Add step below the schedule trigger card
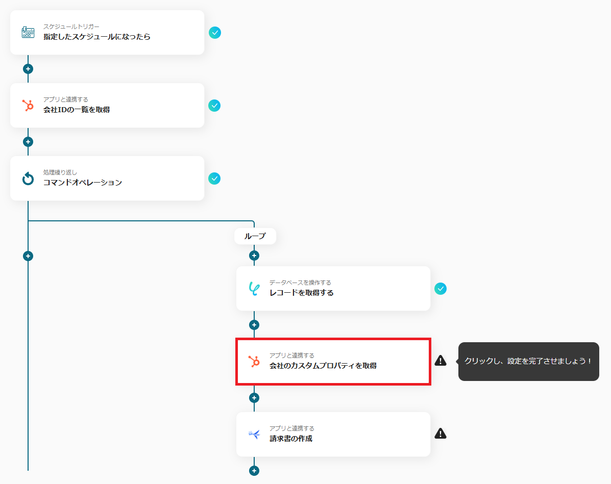Screen dimensions: 611x484 28,69
